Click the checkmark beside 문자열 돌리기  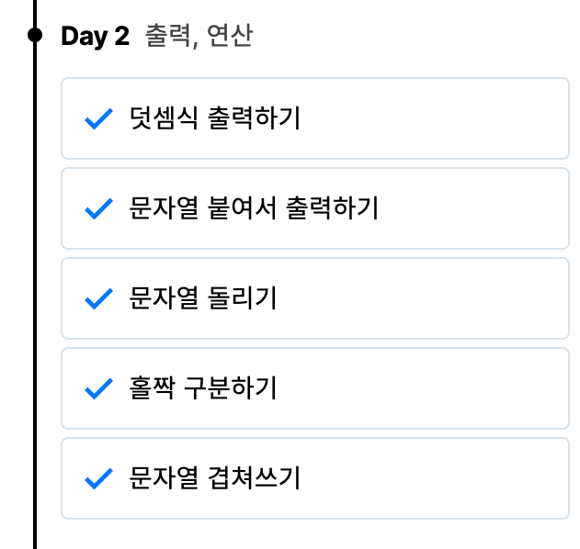[97, 298]
